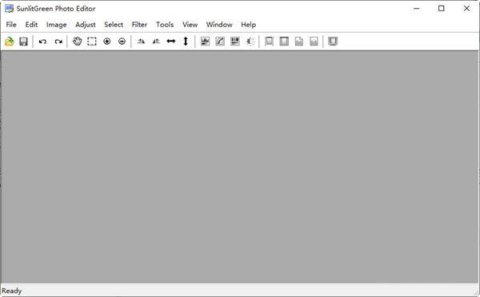Click the second frame view icon with a shaded square
This screenshot has height=297, width=480.
click(284, 42)
